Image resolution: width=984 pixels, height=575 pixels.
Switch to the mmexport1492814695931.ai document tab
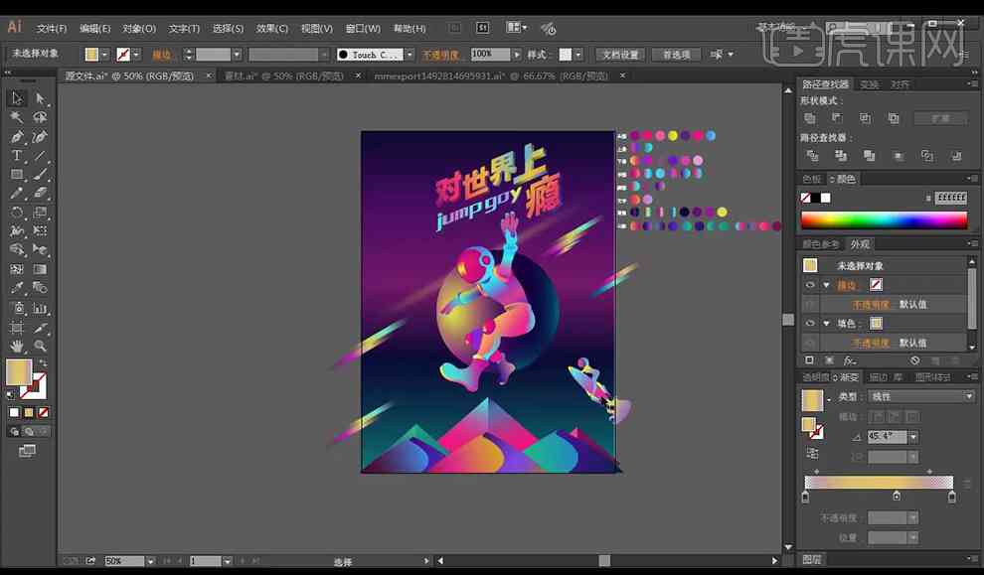pos(491,75)
